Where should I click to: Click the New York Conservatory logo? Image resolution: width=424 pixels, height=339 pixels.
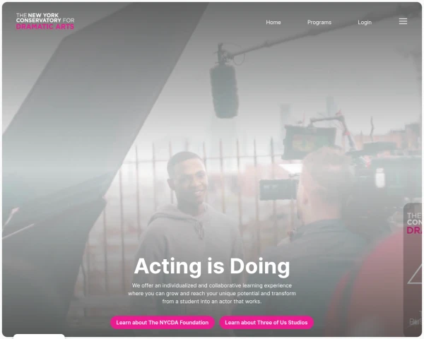tap(45, 21)
